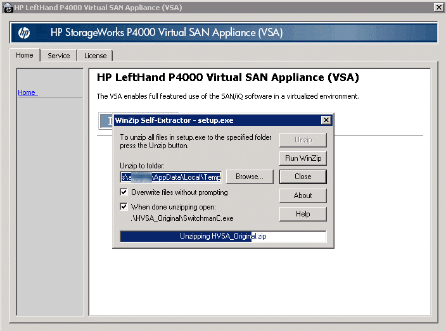
Task: Click the .\HVSA_Original\SwitchmanC.exe path text
Action: 182,218
